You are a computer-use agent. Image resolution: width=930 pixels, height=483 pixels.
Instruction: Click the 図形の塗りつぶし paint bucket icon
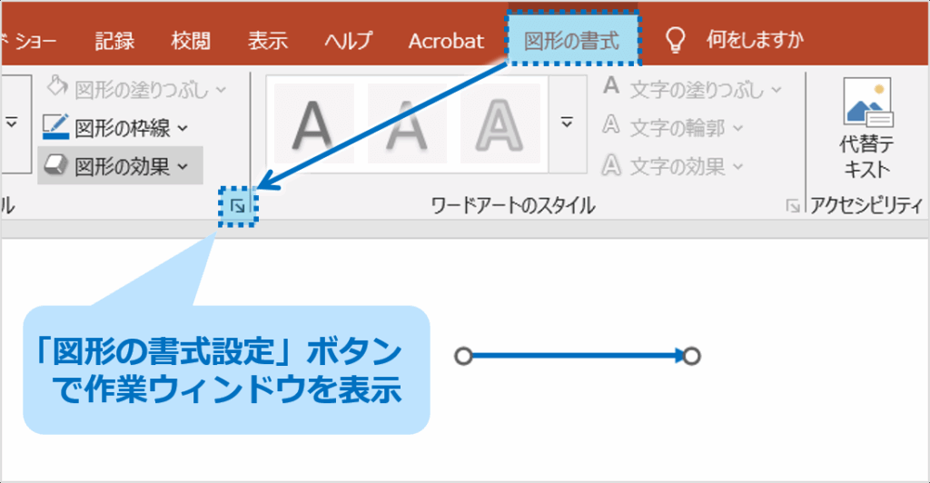(x=57, y=88)
